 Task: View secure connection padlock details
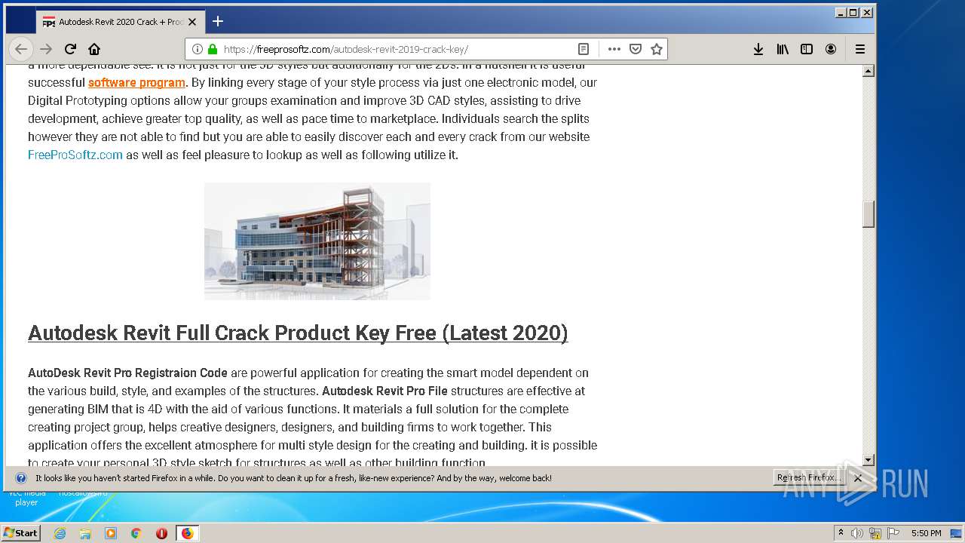(213, 49)
